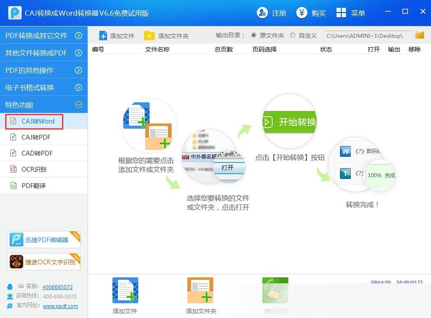Click the 清空列表 broom icon
The height and width of the screenshot is (318, 431).
pos(275,290)
